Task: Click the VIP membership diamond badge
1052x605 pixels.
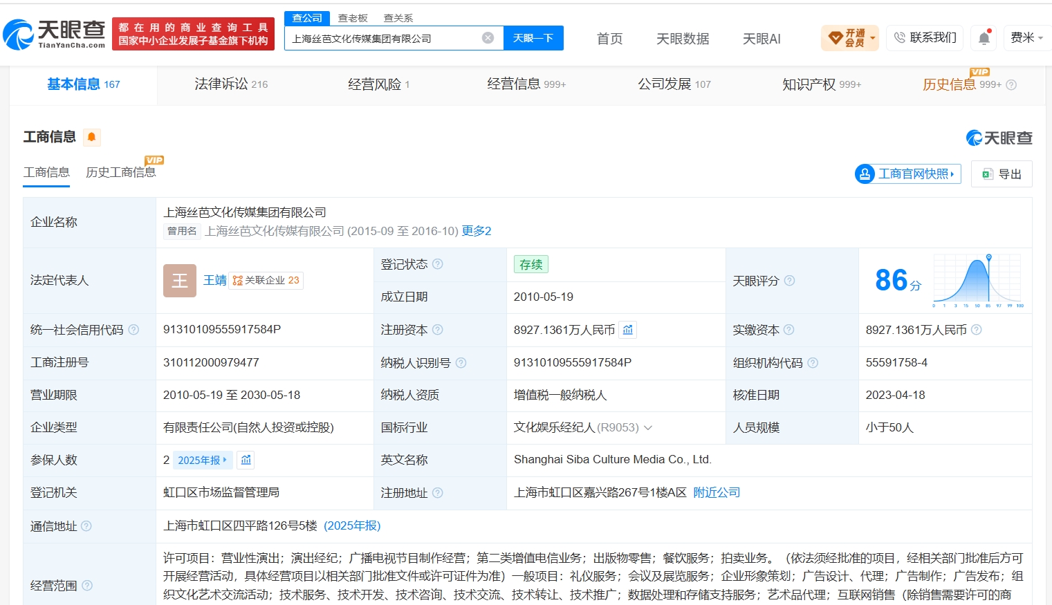Action: tap(836, 37)
